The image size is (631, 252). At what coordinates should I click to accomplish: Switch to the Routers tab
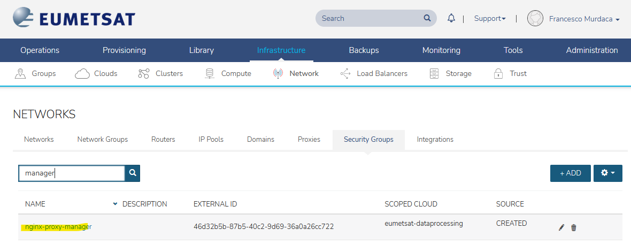click(163, 139)
